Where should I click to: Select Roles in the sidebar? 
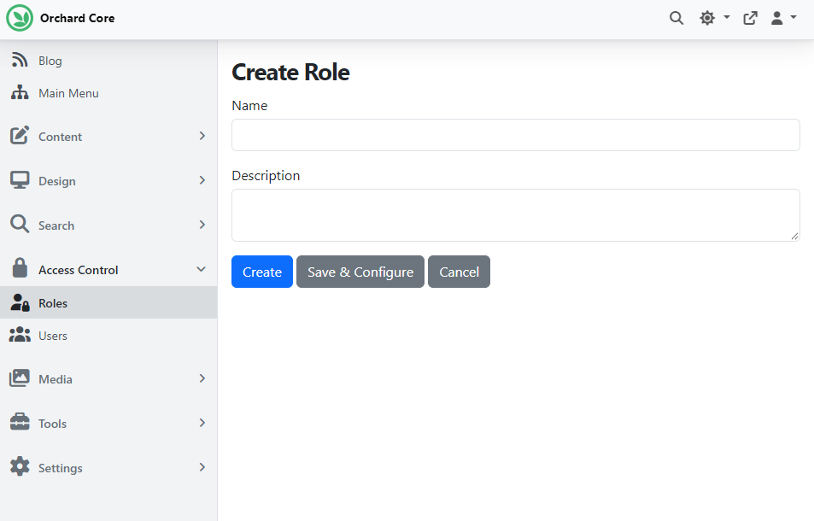tap(108, 302)
